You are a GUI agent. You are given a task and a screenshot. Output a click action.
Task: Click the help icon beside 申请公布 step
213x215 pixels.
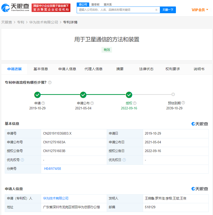pyautogui.click(x=92, y=103)
